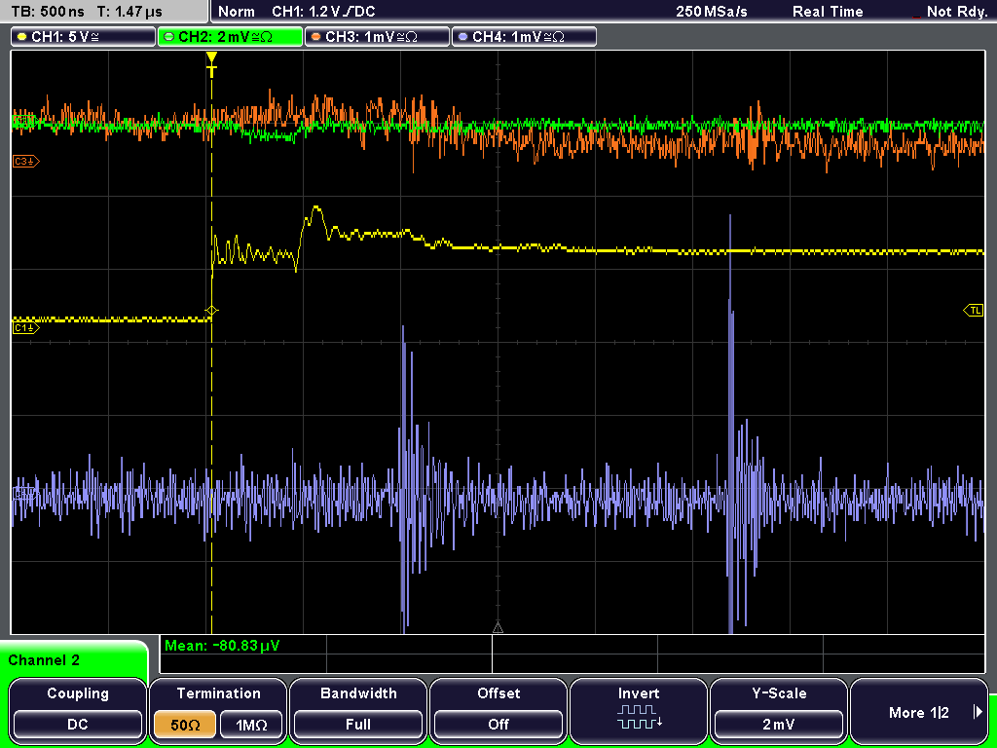Click the yellow dot in CH1 tab
Image resolution: width=997 pixels, height=748 pixels.
coord(21,37)
